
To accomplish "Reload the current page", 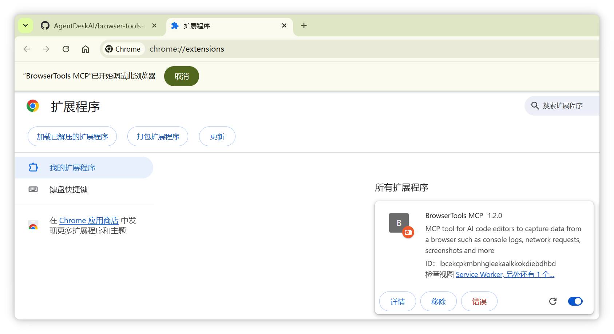I will pyautogui.click(x=66, y=49).
